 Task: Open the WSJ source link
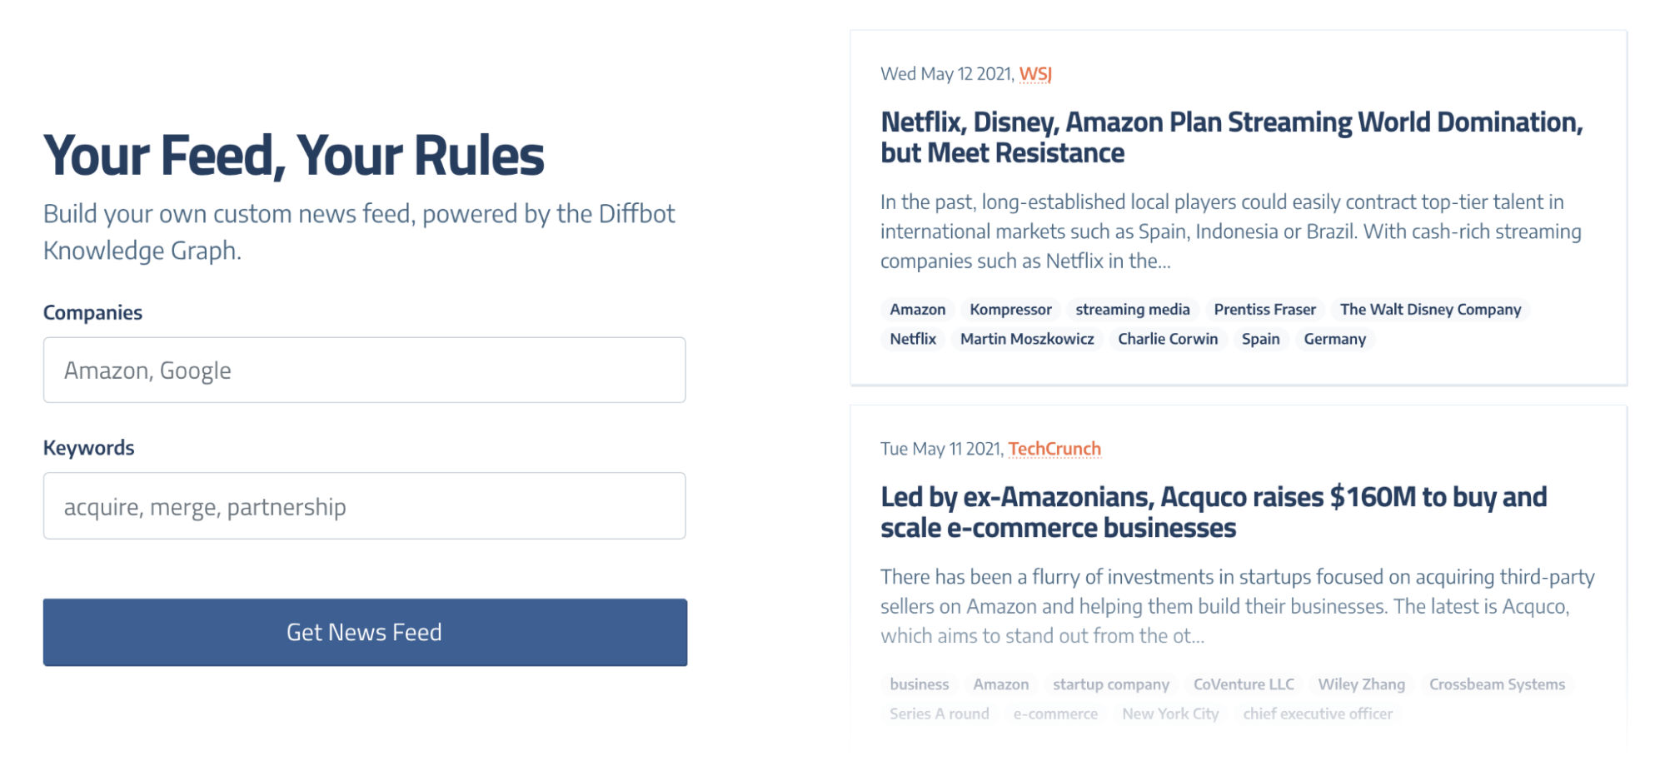(x=1035, y=74)
